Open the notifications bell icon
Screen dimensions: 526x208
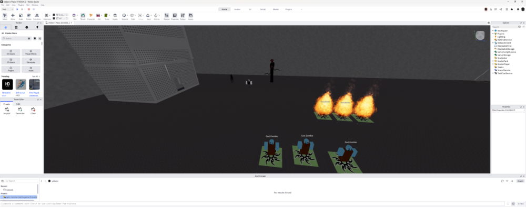(x=518, y=9)
